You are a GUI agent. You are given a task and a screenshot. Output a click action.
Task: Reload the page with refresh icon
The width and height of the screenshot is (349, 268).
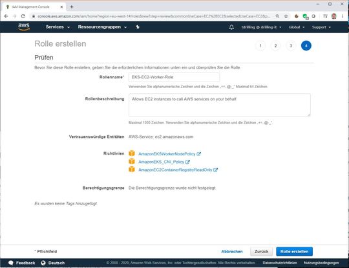click(23, 16)
